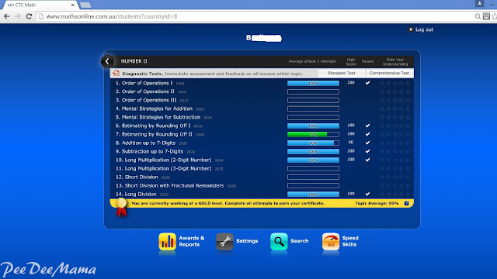
Task: Click the passed checkmark for Long Multiplication 2-Digit
Action: [367, 160]
